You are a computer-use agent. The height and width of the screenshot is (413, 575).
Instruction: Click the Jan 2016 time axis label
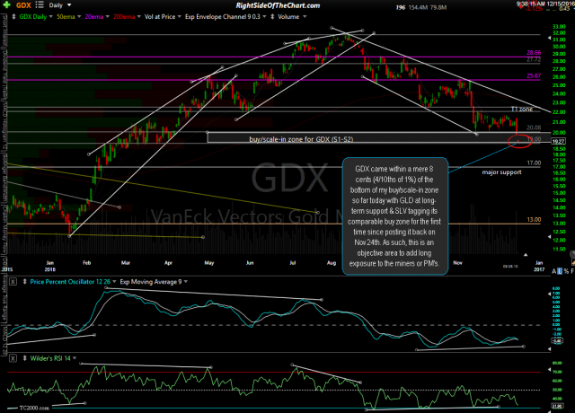pos(50,266)
